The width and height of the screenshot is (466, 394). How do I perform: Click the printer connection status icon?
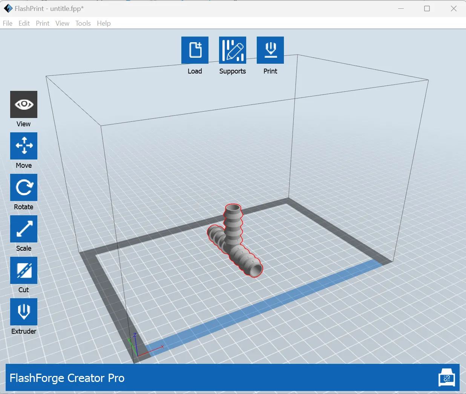click(447, 378)
